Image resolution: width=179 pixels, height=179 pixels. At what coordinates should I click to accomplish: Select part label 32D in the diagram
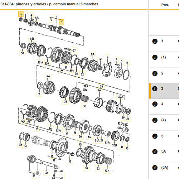point(120,124)
